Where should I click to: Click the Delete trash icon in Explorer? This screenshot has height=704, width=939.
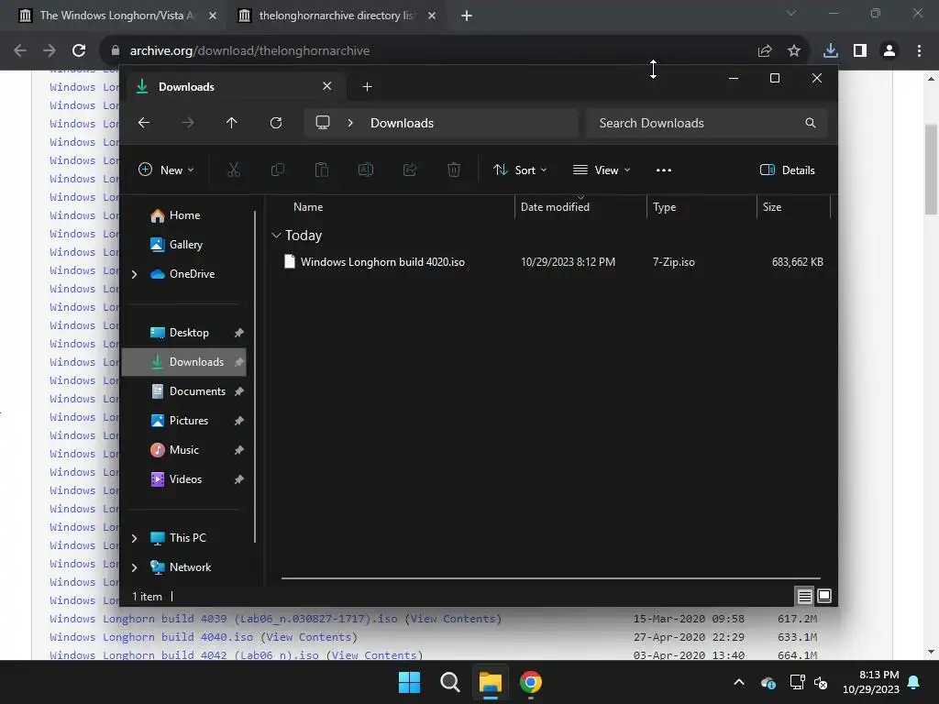pos(454,170)
